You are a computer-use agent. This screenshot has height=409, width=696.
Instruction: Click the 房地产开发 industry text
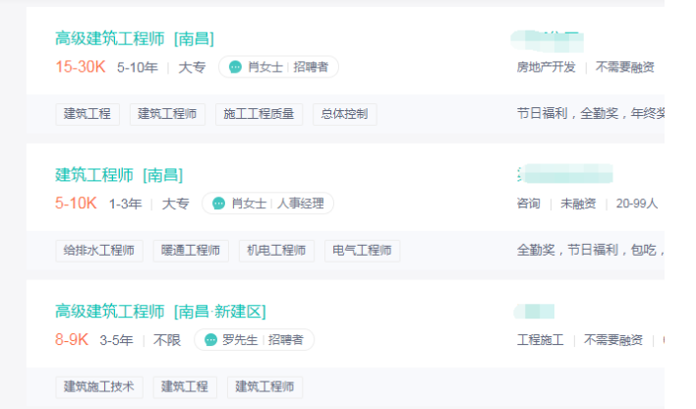[546, 67]
